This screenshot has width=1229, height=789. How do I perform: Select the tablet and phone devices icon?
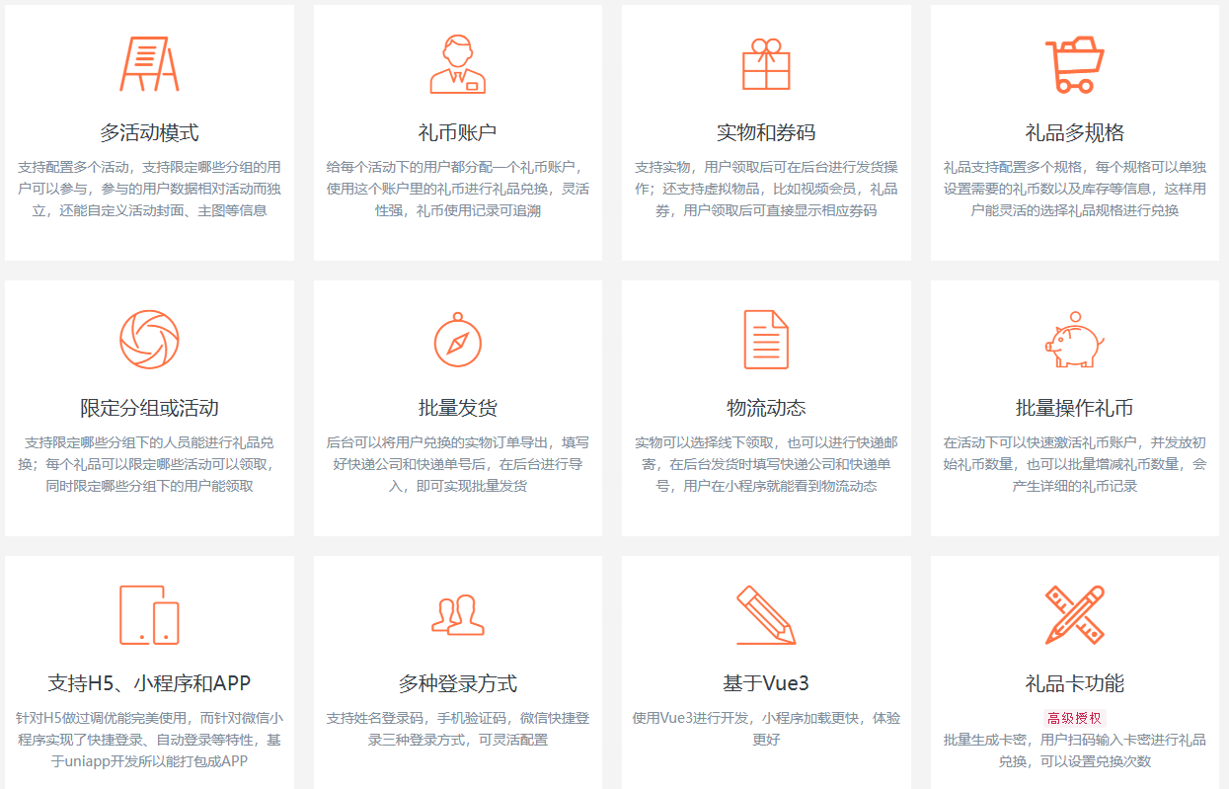pyautogui.click(x=149, y=614)
